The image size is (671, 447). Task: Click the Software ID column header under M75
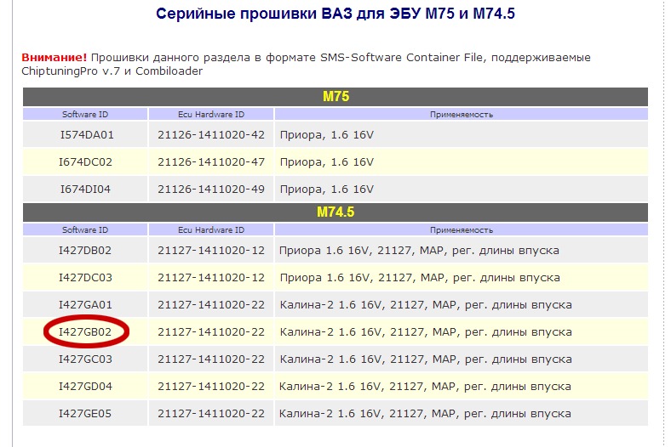click(x=85, y=115)
